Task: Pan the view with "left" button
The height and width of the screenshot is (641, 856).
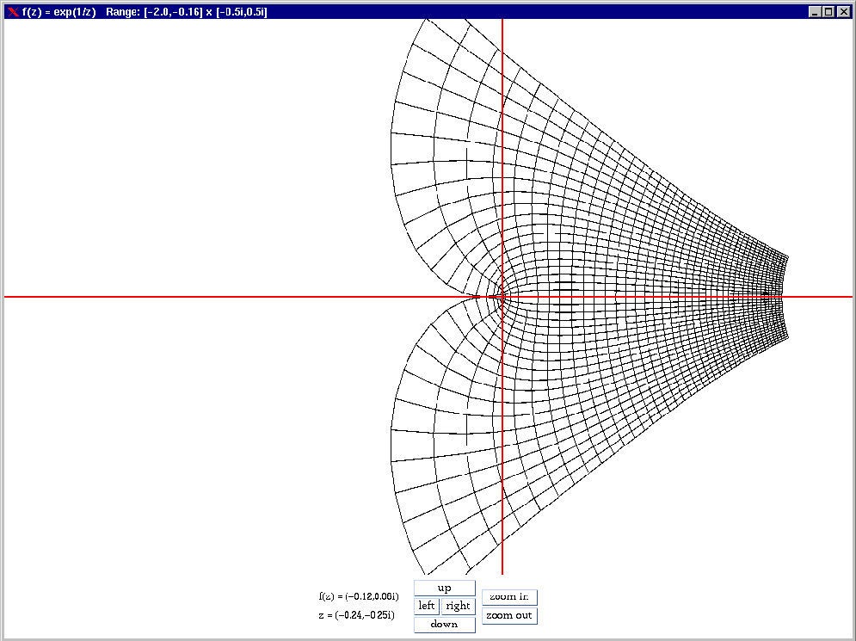Action: (x=427, y=606)
